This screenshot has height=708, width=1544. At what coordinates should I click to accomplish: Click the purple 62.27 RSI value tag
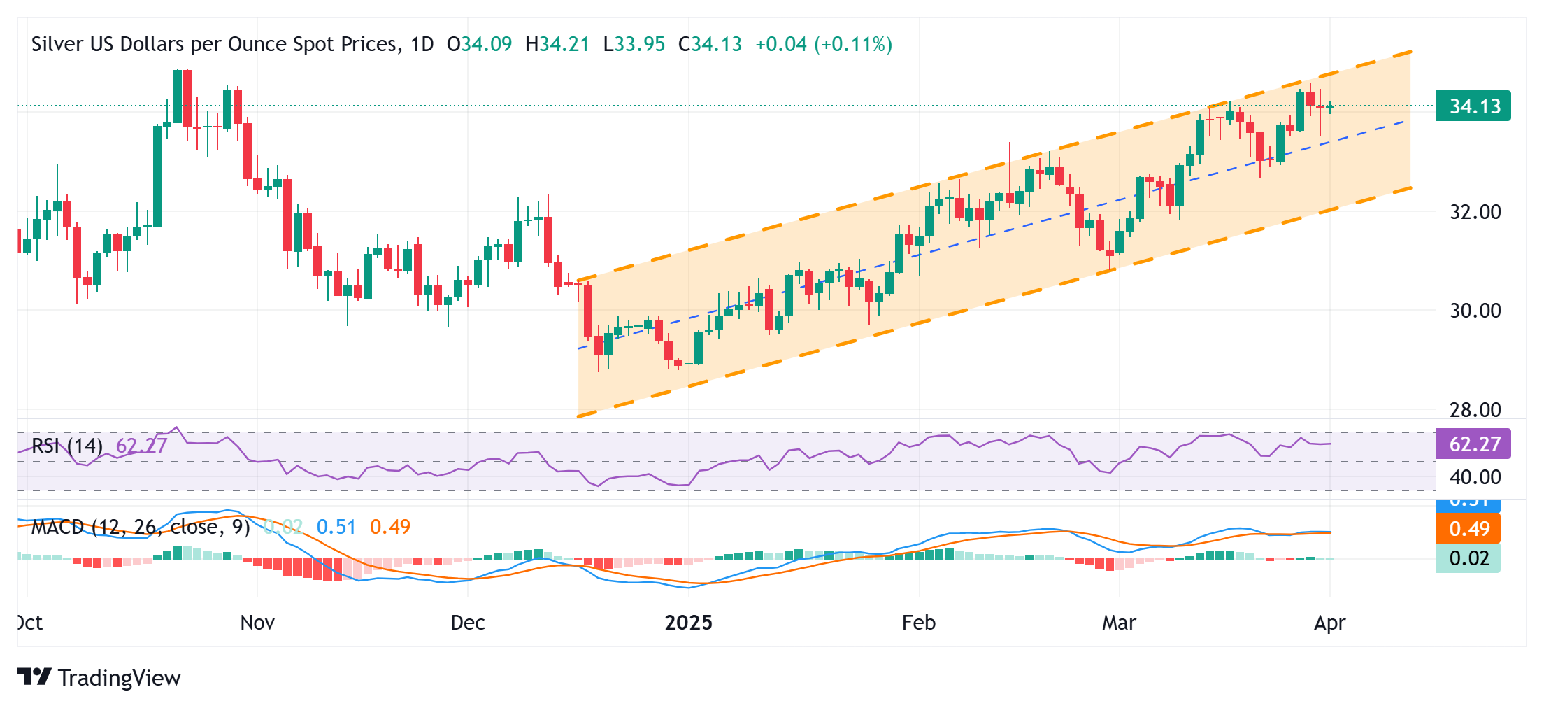1473,444
